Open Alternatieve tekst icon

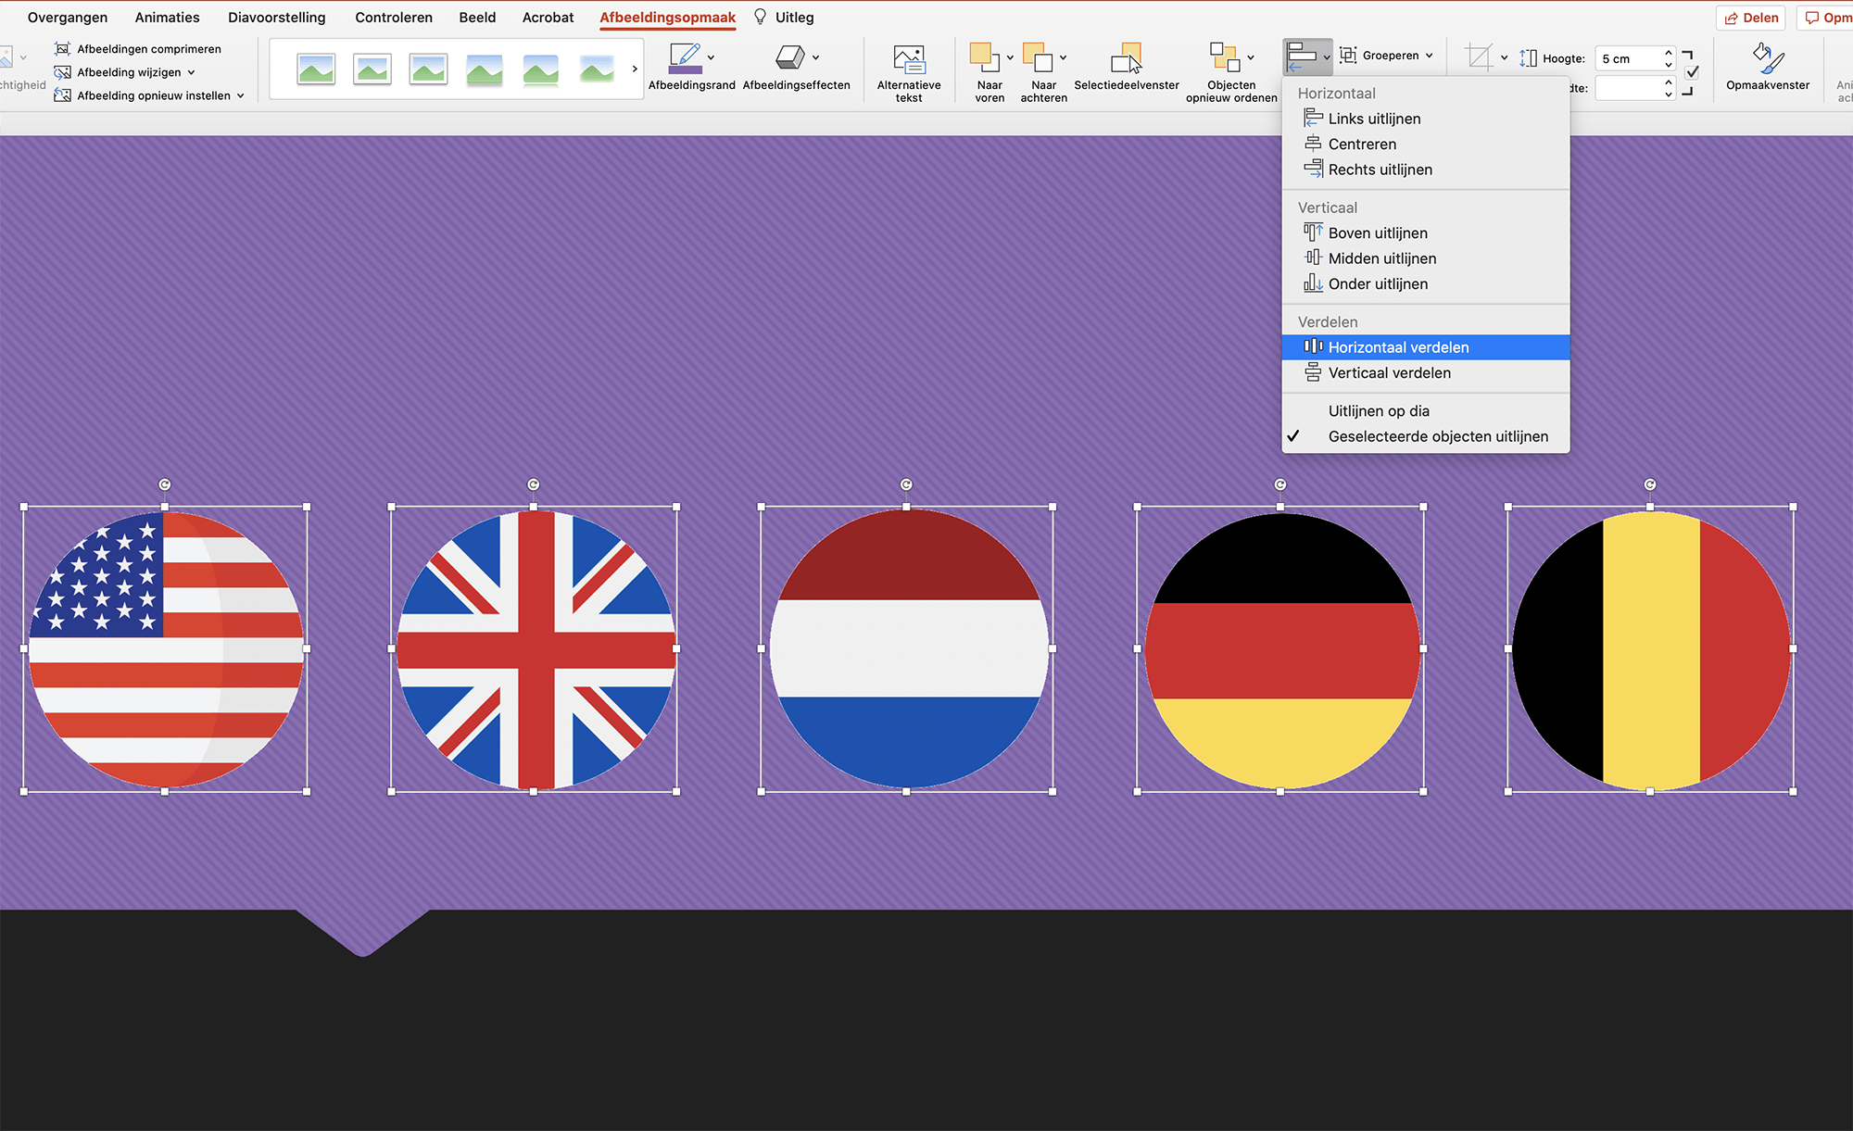[x=908, y=58]
